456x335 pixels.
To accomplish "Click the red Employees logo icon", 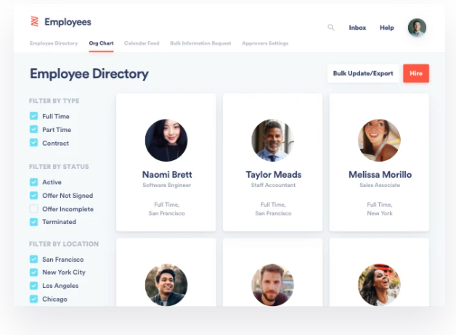I will [x=35, y=22].
